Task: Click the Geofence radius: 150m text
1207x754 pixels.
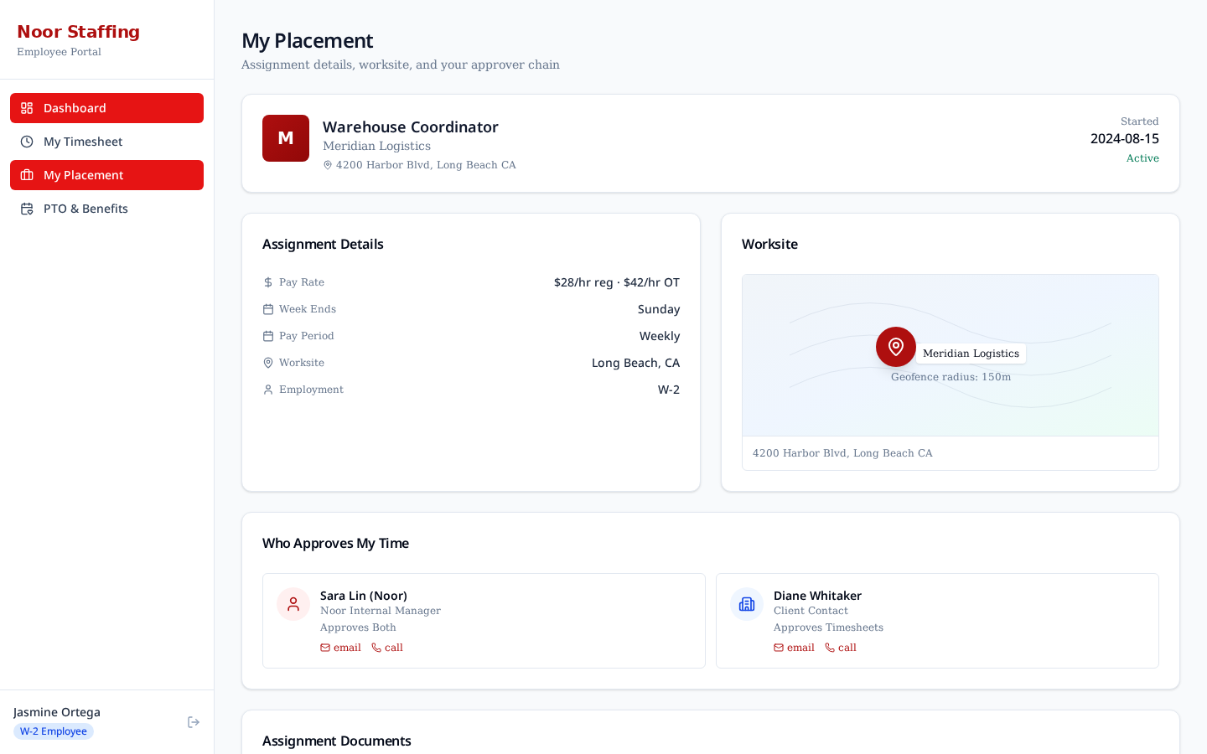Action: pos(951,377)
